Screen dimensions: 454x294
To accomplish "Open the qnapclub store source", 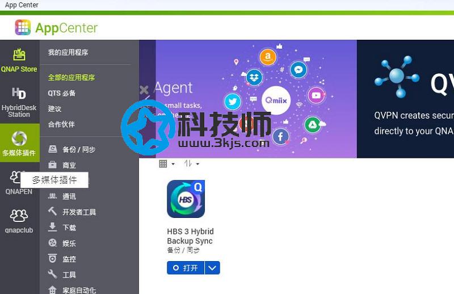I will 19,221.
